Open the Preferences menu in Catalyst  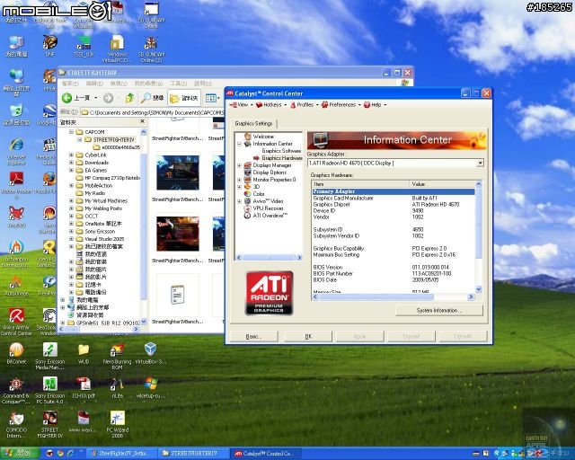pyautogui.click(x=341, y=105)
